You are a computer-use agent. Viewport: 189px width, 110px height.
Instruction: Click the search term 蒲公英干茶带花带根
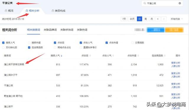coord(14,64)
